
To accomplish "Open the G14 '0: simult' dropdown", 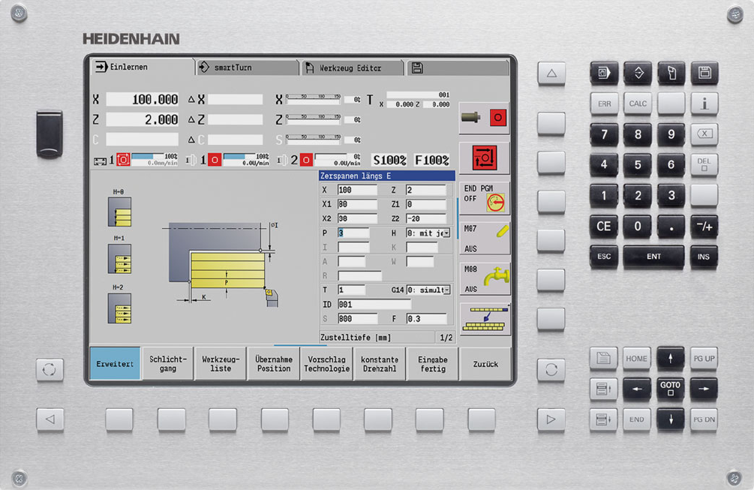I will coord(428,290).
